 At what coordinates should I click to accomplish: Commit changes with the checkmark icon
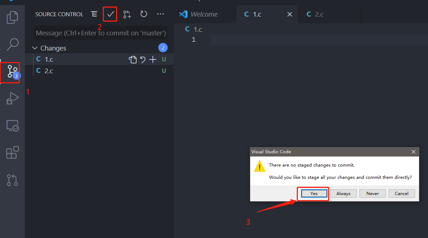110,14
